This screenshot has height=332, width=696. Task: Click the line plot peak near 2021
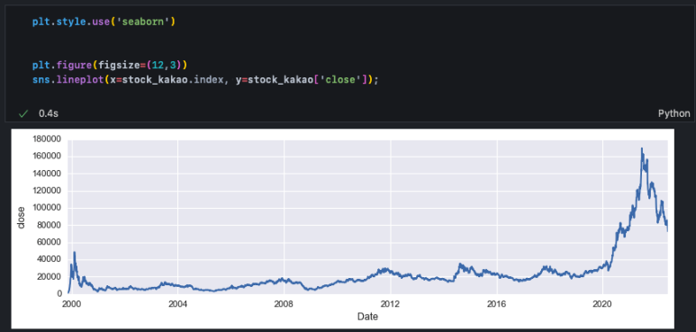642,149
